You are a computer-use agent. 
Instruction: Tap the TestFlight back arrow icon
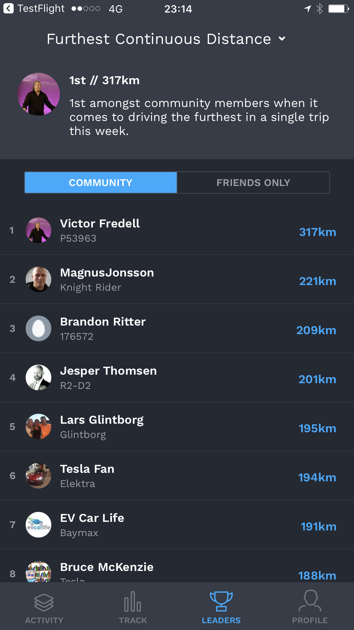coord(9,9)
